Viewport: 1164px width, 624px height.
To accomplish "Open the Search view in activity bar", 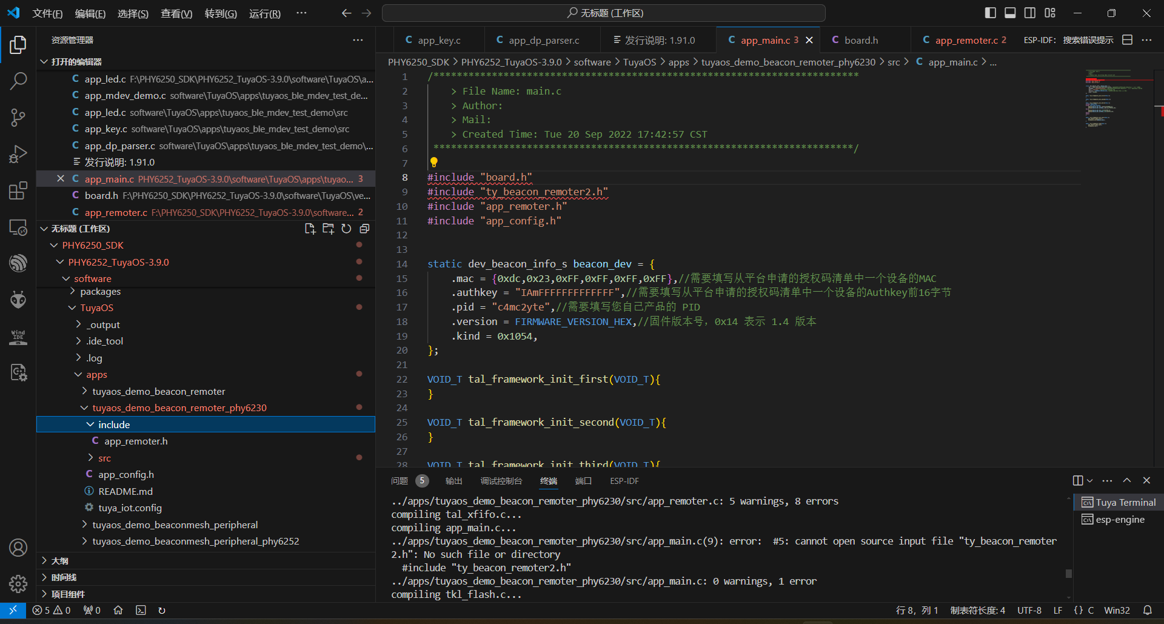I will click(18, 81).
